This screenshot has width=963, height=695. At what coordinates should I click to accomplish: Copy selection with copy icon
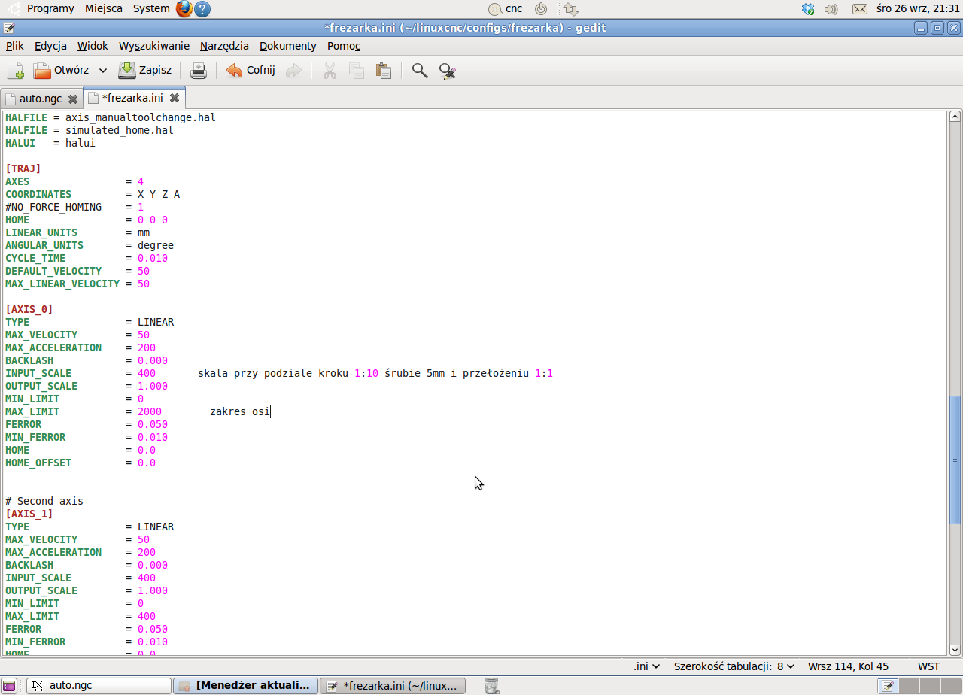coord(357,71)
